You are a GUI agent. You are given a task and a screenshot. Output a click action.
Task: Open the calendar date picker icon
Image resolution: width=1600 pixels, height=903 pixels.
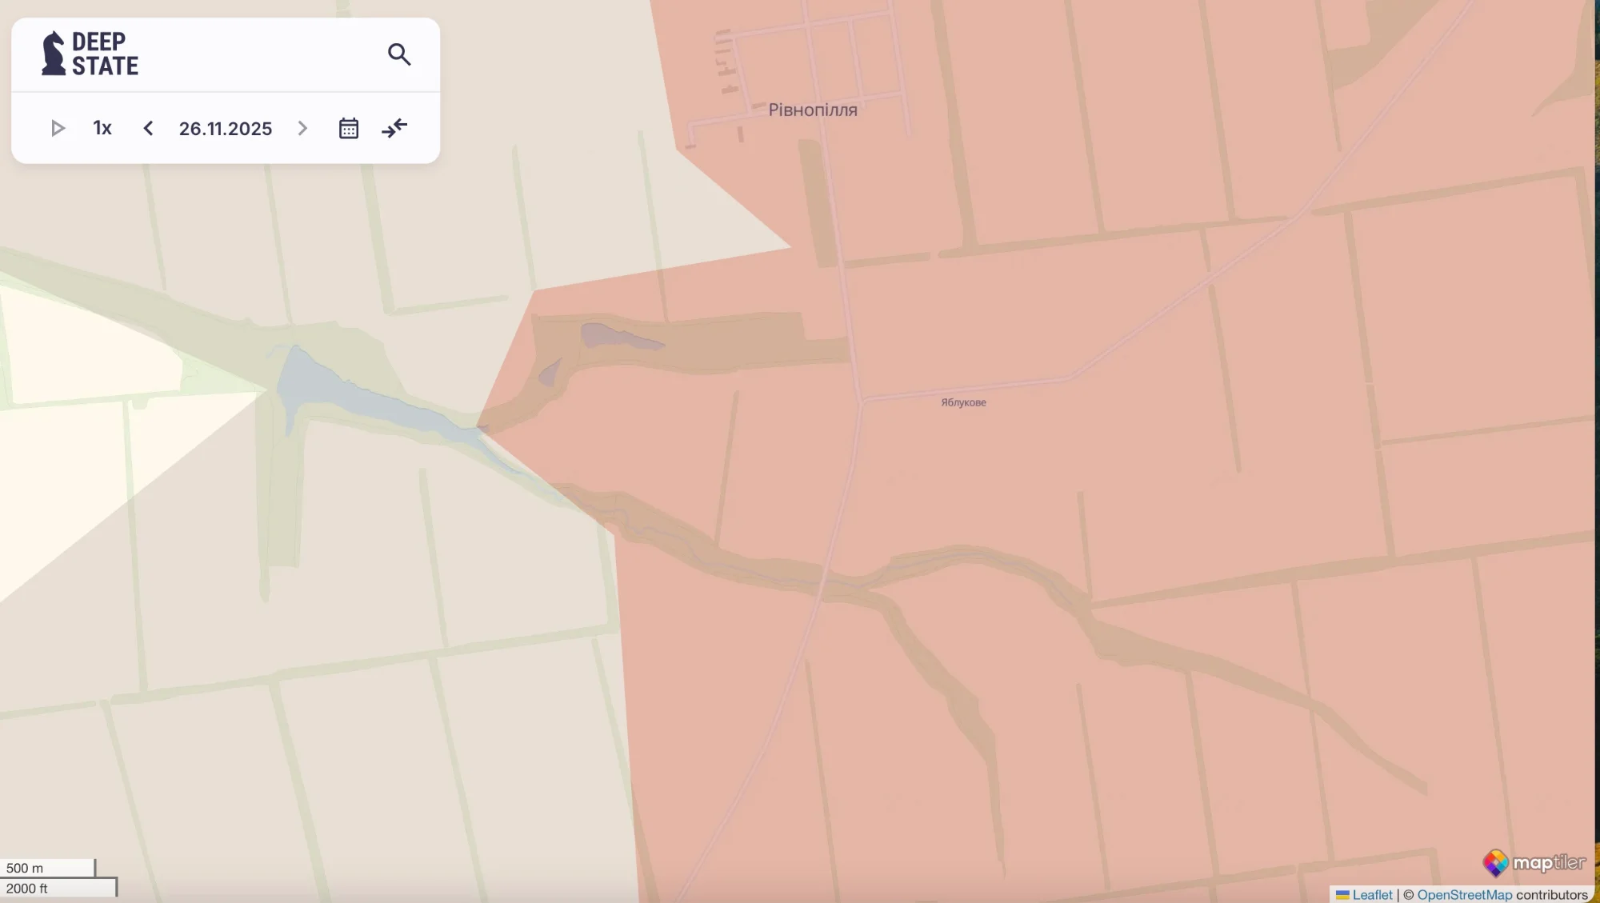click(x=349, y=128)
